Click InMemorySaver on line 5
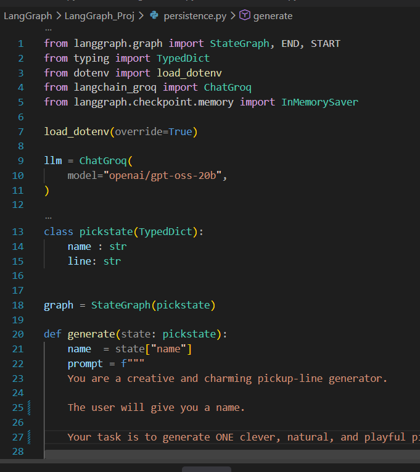 pos(320,102)
